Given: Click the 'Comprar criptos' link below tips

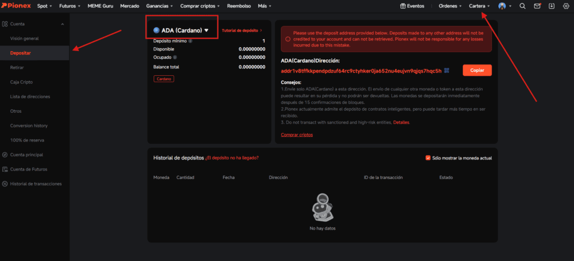Looking at the screenshot, I should click(x=297, y=135).
